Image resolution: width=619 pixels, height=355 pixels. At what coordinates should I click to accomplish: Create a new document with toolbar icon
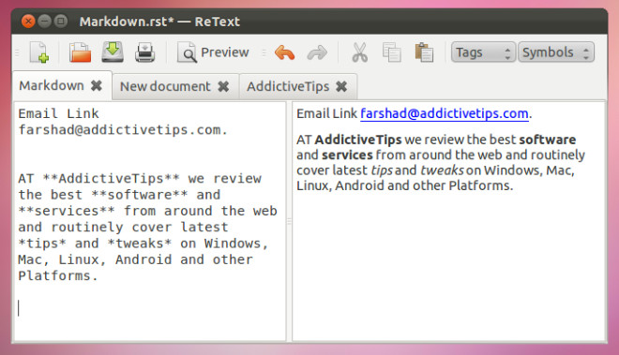pyautogui.click(x=39, y=52)
